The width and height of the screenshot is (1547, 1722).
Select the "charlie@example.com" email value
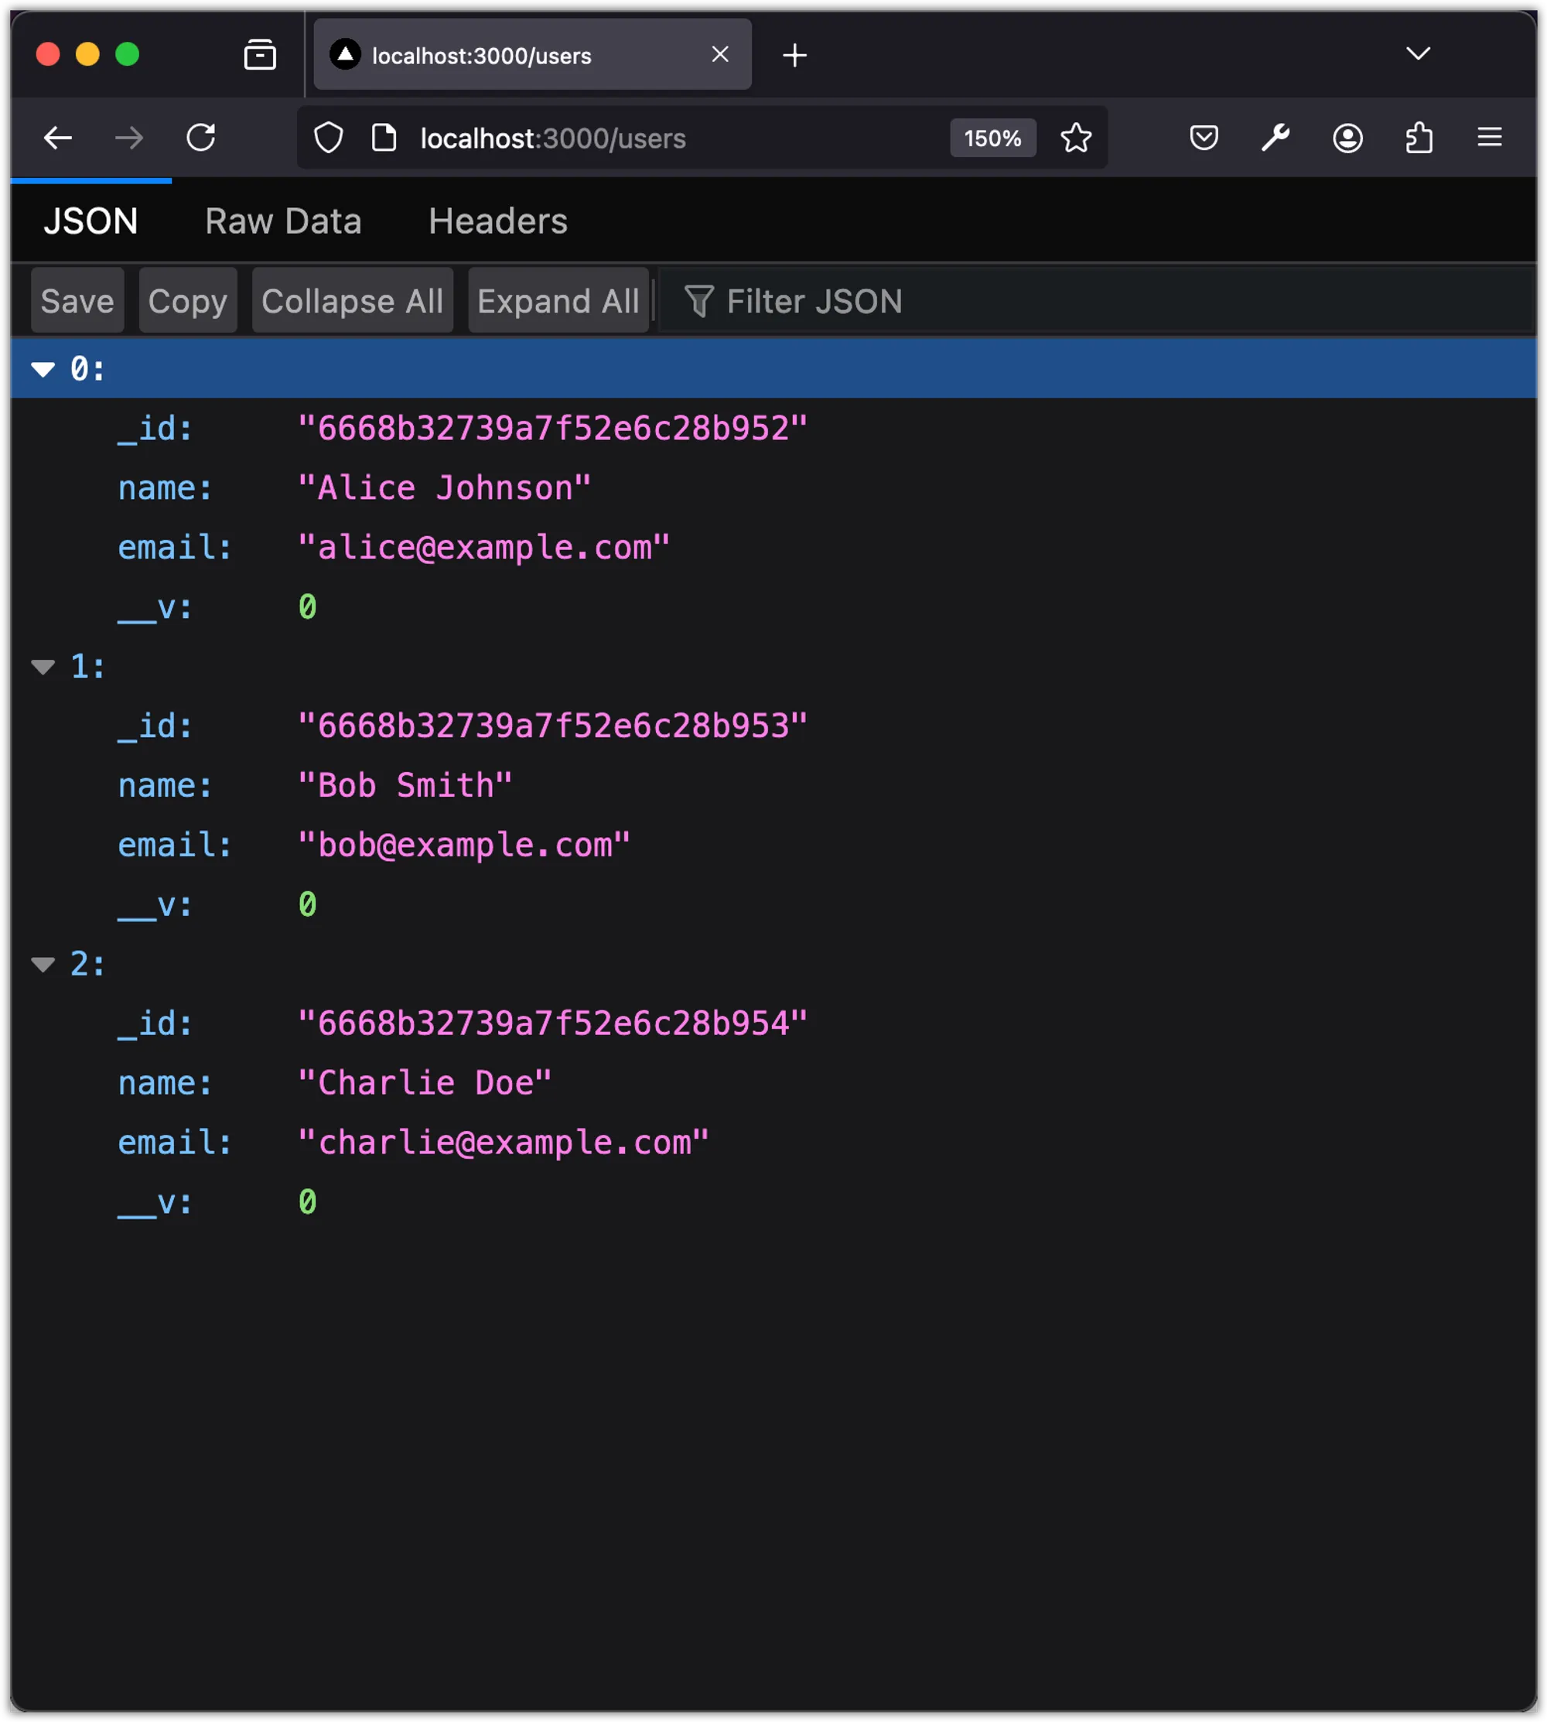pos(504,1143)
